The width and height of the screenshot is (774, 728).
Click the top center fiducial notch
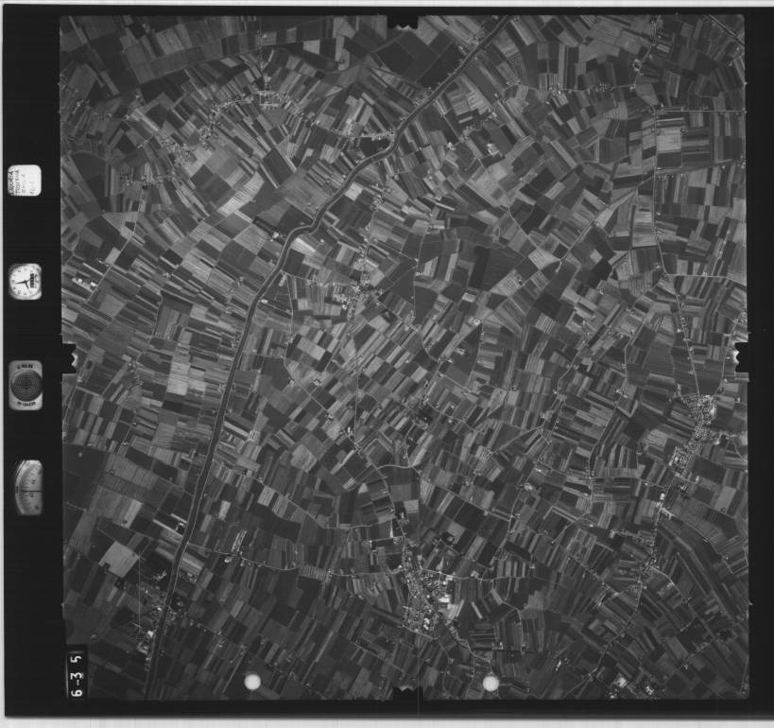point(404,19)
